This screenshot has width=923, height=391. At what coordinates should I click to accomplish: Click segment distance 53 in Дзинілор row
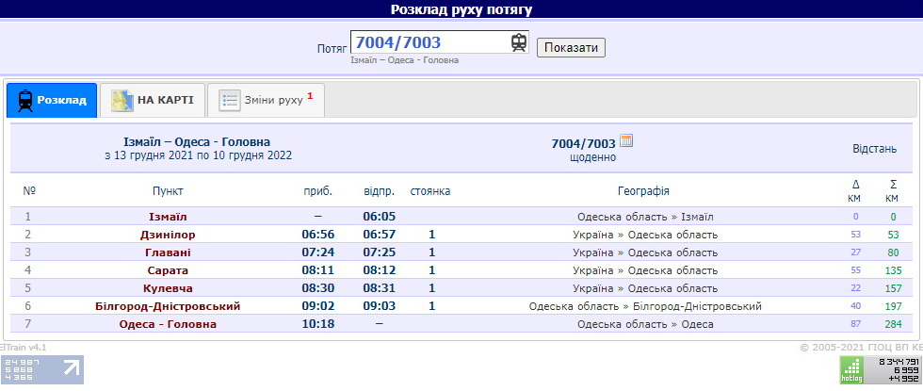click(856, 235)
